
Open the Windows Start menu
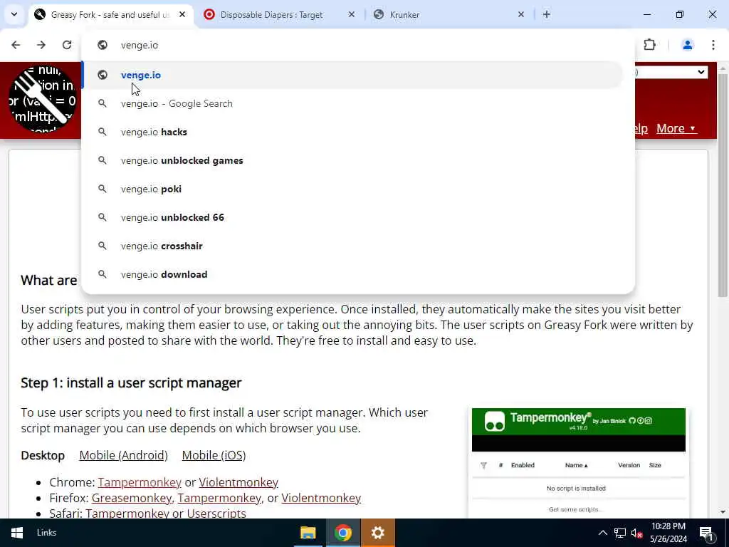pos(17,533)
